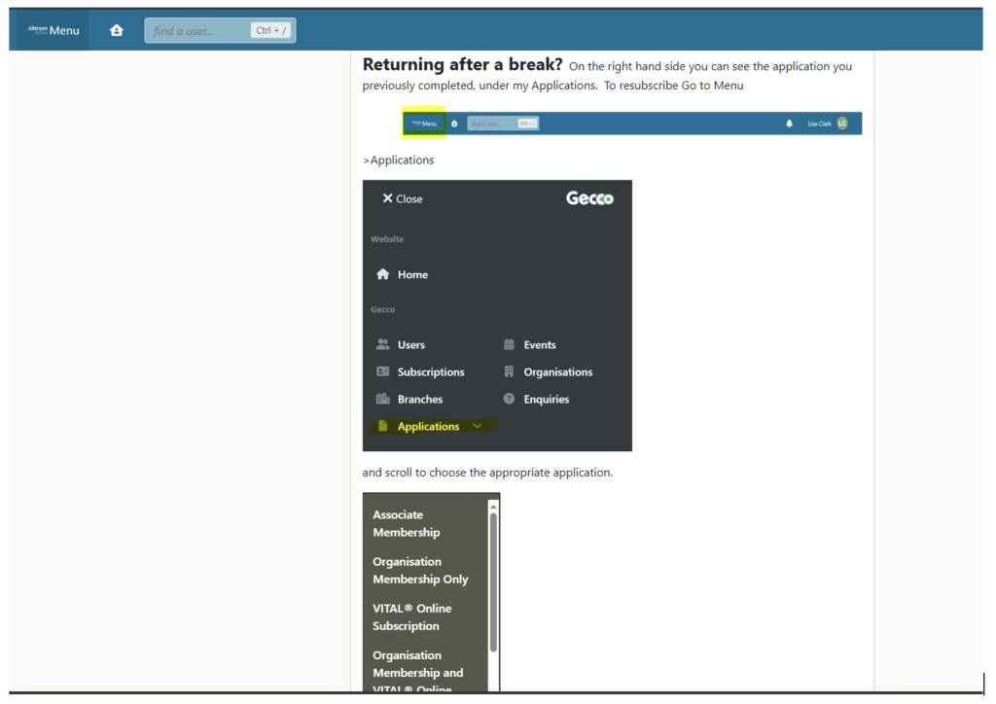Click the Organisations building icon
This screenshot has height=704, width=996.
click(x=509, y=371)
